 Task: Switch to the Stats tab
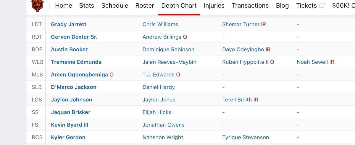[x=87, y=6]
